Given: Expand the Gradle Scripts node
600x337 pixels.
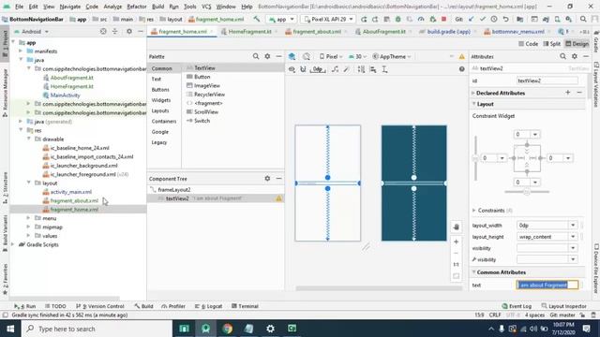Looking at the screenshot, I should click(13, 244).
